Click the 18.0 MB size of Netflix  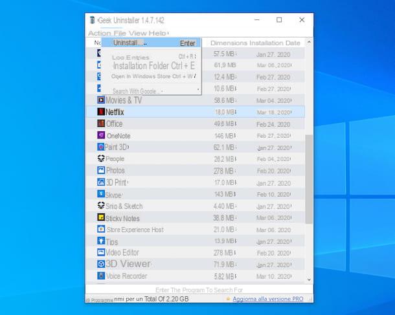point(225,112)
